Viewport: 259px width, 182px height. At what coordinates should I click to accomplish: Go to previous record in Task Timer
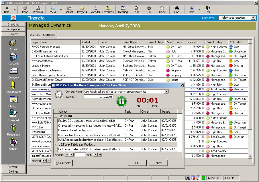tap(72, 154)
